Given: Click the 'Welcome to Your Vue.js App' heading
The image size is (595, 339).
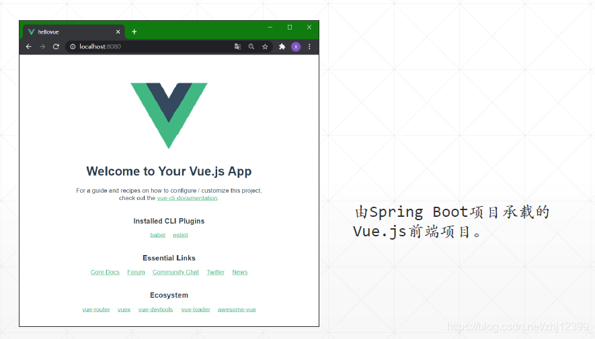Looking at the screenshot, I should coord(169,171).
